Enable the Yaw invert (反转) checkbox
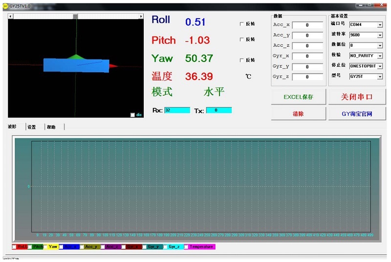 point(241,60)
